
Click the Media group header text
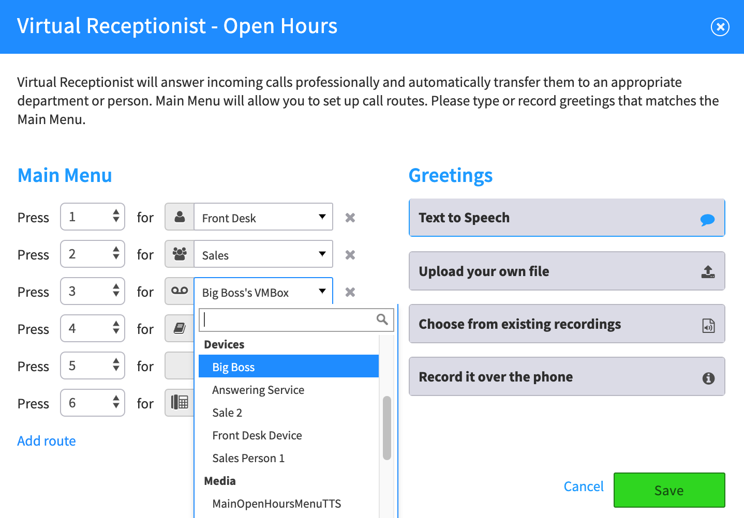[x=220, y=481]
